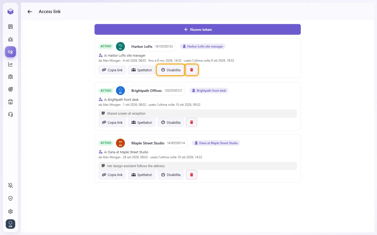Select the active access link sidebar icon

(x=10, y=52)
